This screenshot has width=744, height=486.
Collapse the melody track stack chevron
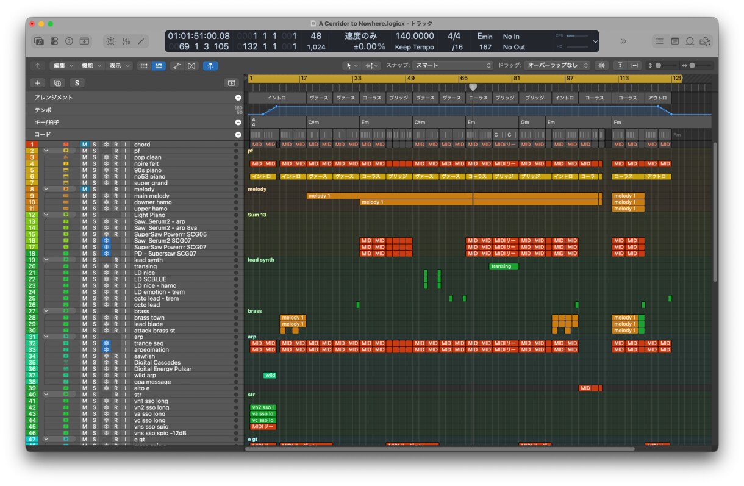click(x=46, y=189)
